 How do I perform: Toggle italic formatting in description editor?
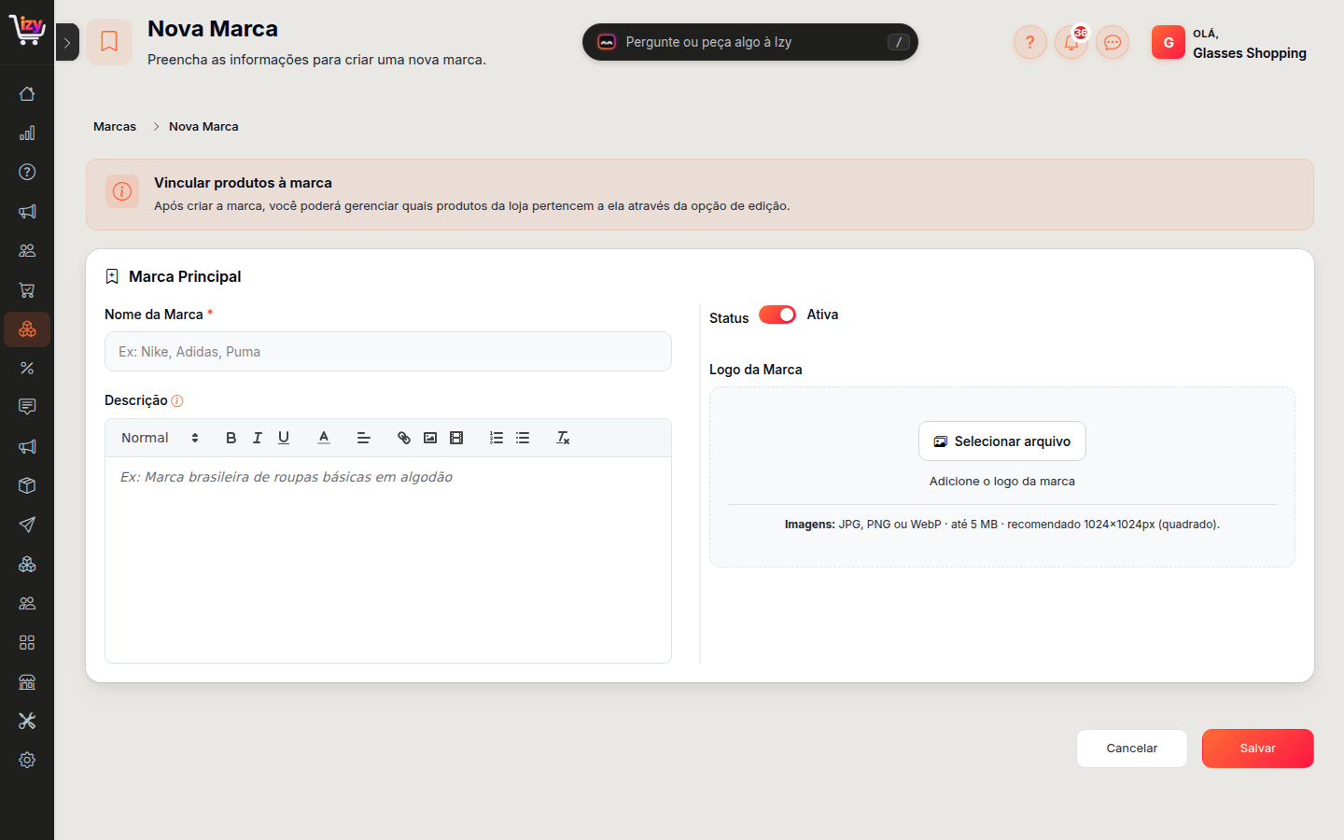pyautogui.click(x=258, y=438)
